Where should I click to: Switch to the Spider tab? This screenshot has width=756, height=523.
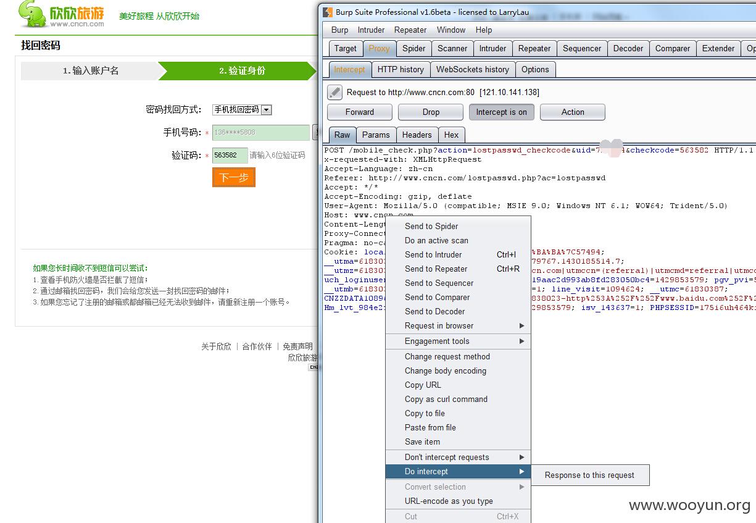[413, 49]
